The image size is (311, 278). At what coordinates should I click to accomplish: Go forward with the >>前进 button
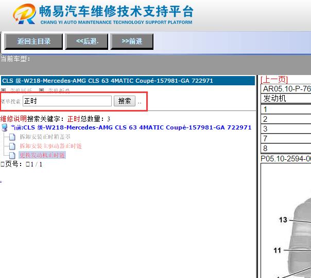tap(132, 42)
